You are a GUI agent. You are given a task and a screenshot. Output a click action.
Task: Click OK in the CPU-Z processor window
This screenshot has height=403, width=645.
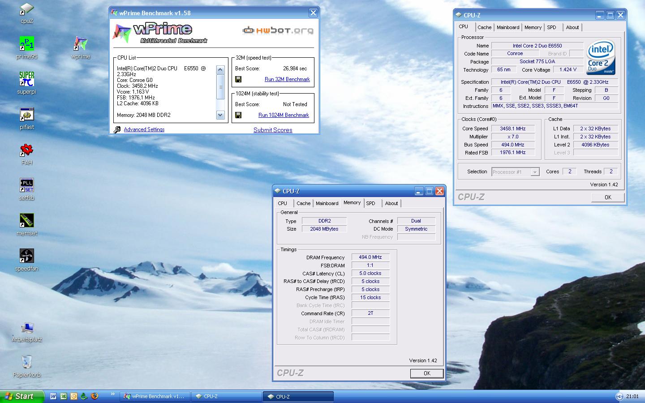(x=608, y=197)
